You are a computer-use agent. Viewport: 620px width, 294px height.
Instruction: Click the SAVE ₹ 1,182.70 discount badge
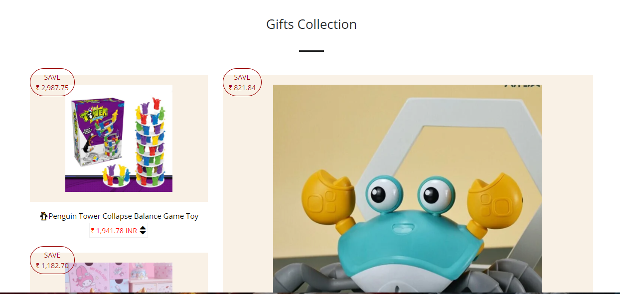pyautogui.click(x=52, y=260)
